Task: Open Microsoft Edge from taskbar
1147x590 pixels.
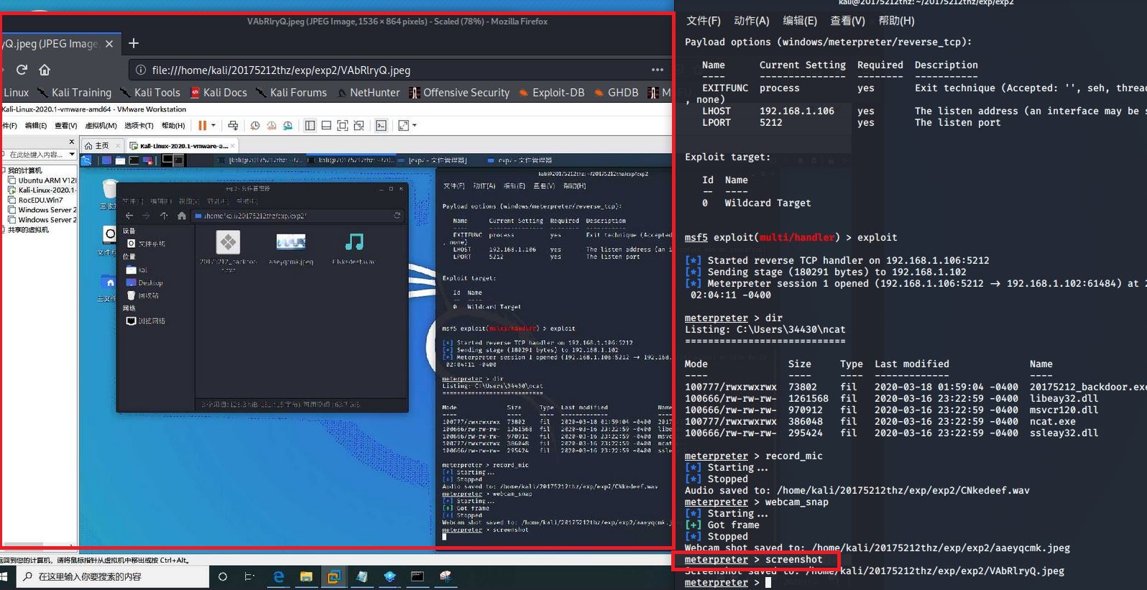Action: click(x=278, y=576)
